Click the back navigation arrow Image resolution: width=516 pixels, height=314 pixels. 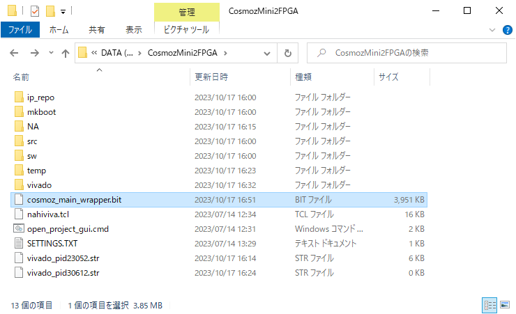coord(15,53)
